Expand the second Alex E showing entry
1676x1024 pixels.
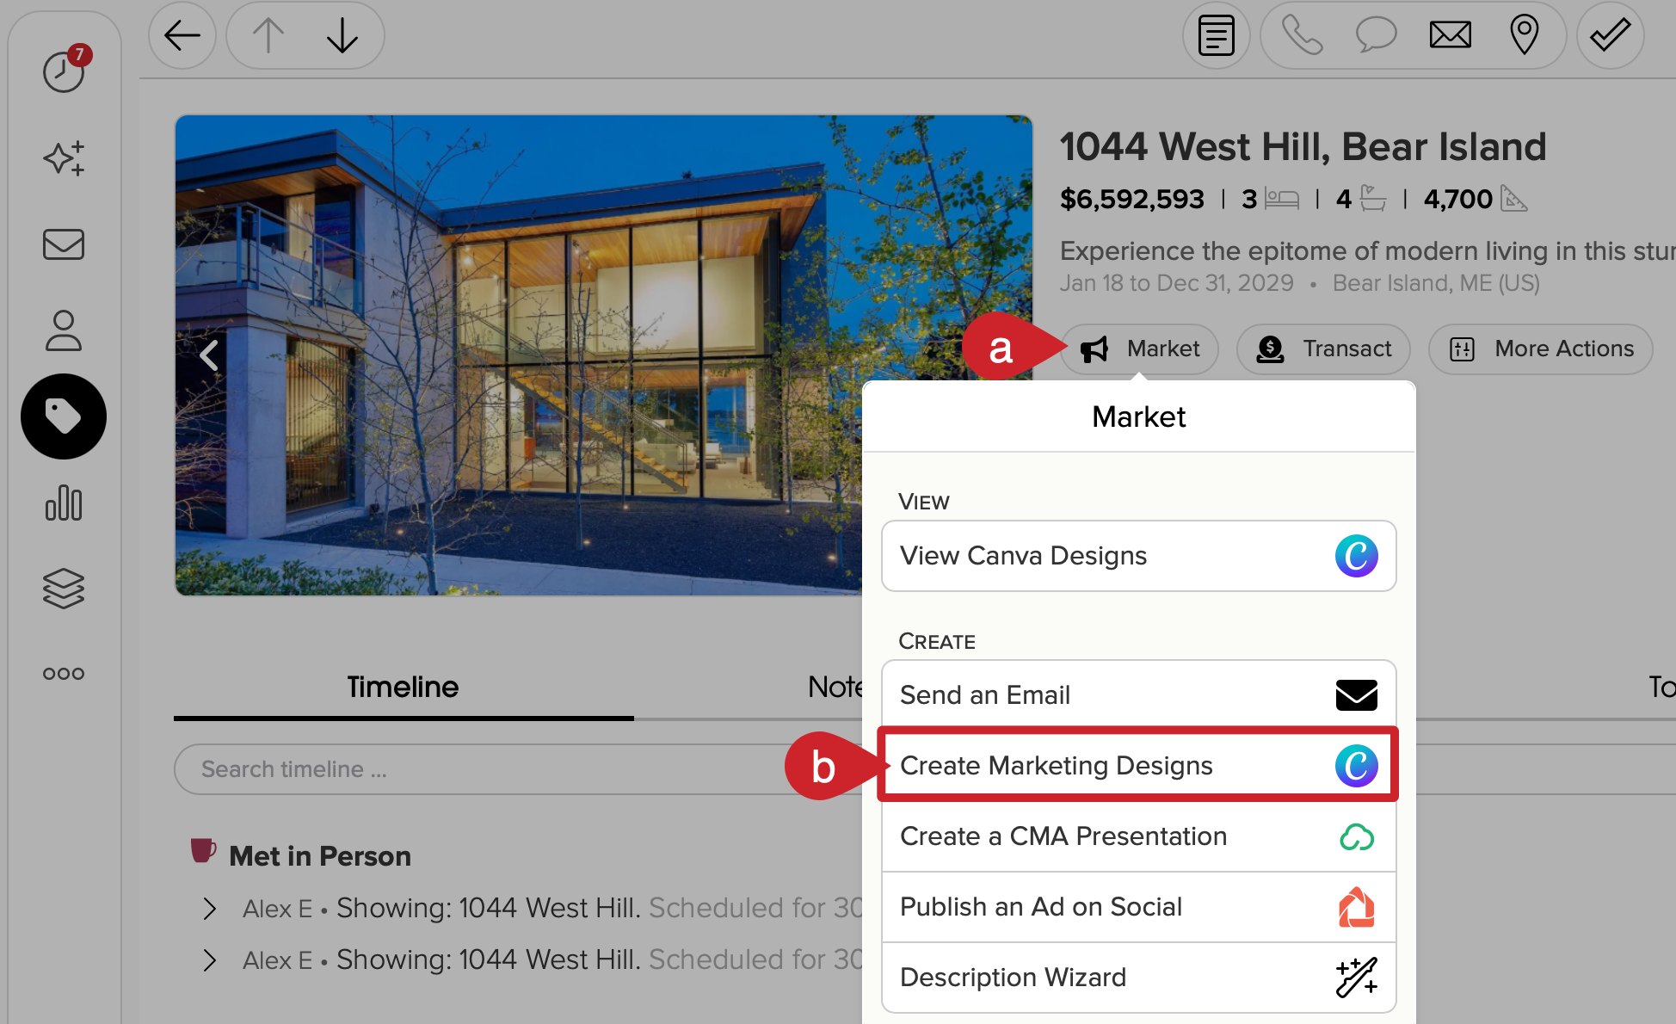pos(209,960)
